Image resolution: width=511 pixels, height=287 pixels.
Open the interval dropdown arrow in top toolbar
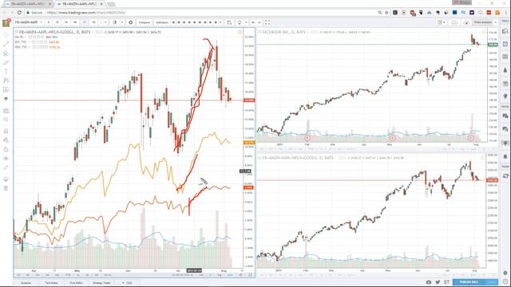click(105, 22)
